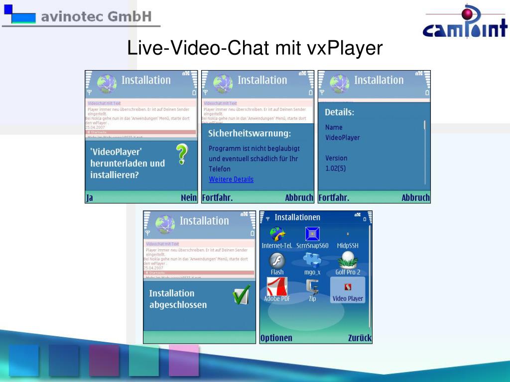Choose Abbruch on the Details screen
The image size is (510, 382).
pyautogui.click(x=415, y=197)
